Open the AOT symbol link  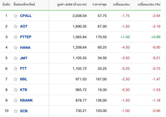pyautogui.click(x=24, y=26)
